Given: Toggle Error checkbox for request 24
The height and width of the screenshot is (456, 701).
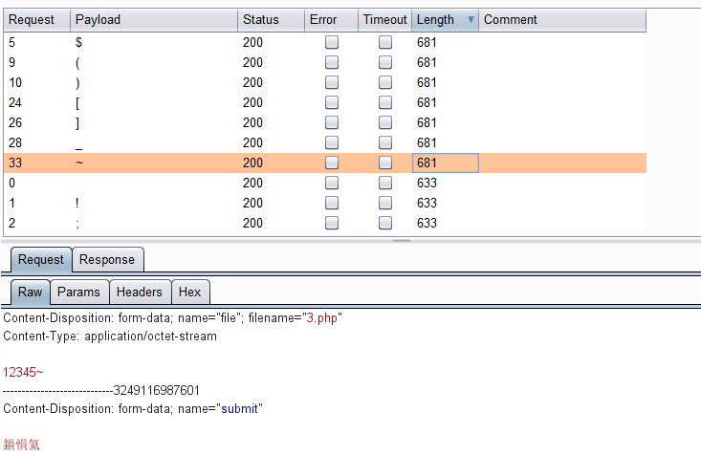Looking at the screenshot, I should tap(332, 103).
